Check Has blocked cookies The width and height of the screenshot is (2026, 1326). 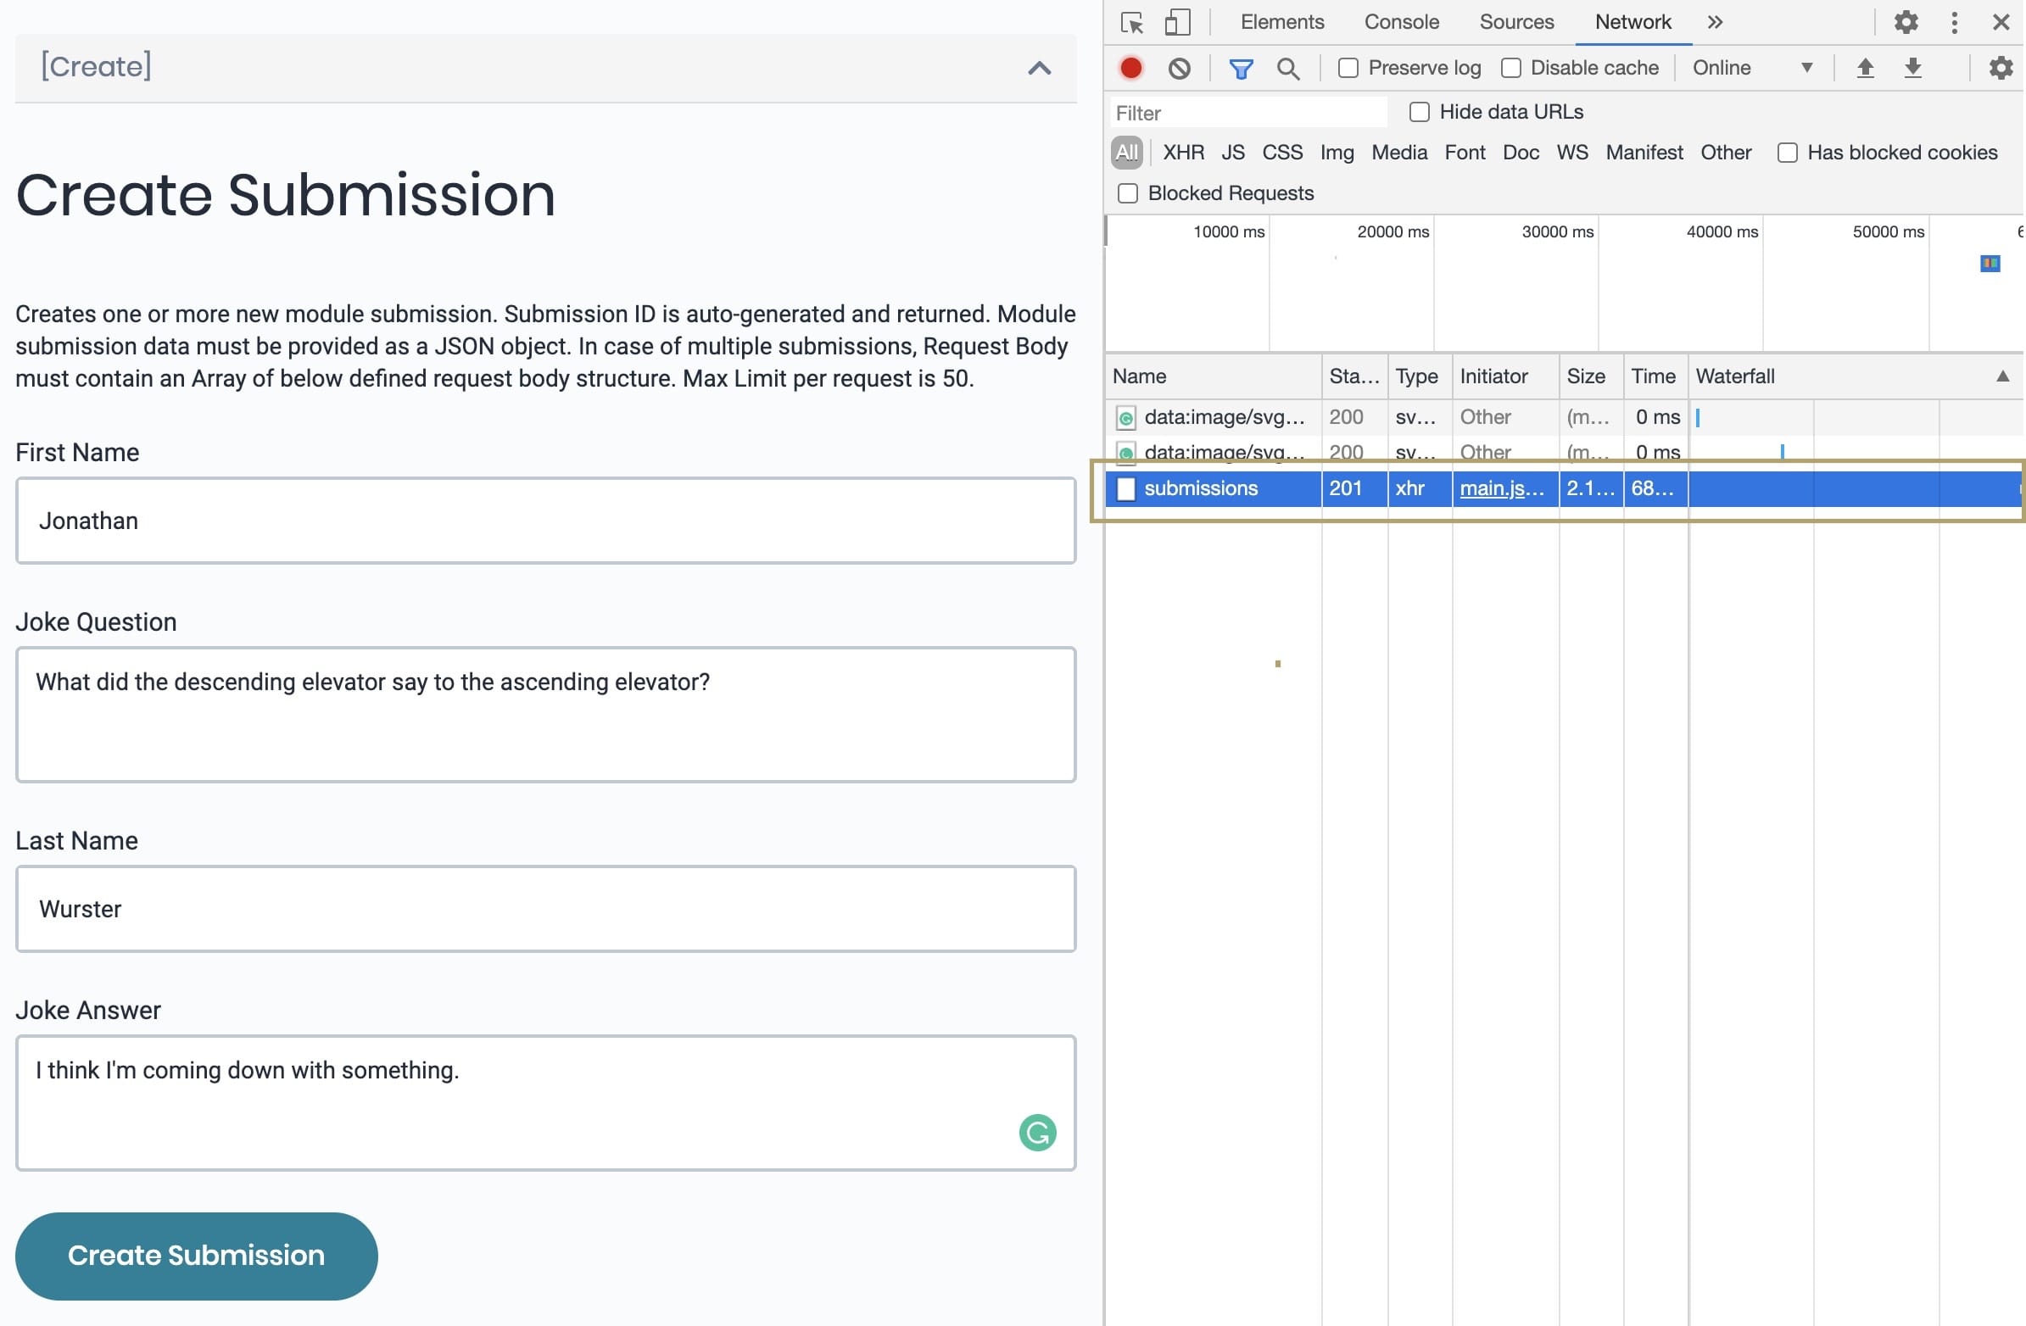(x=1787, y=153)
